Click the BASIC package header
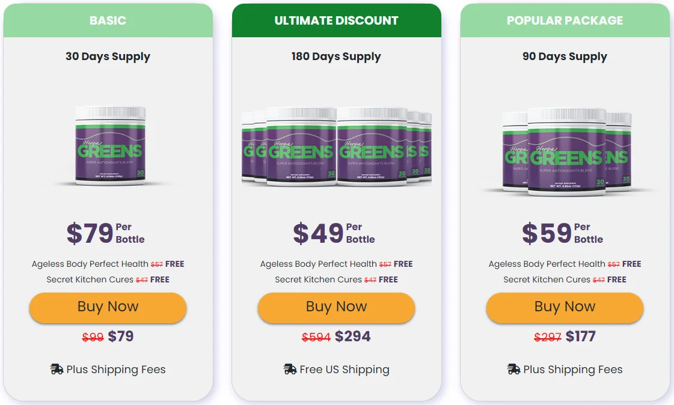 108,20
